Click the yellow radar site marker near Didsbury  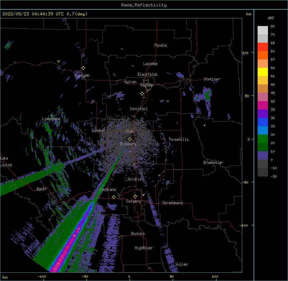(130, 139)
